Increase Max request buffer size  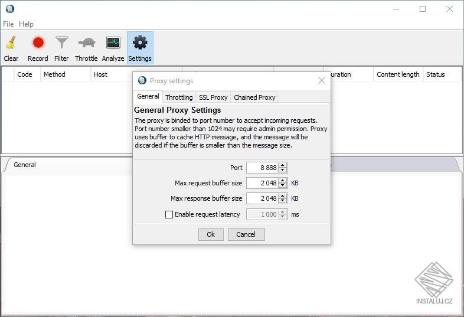pyautogui.click(x=283, y=181)
